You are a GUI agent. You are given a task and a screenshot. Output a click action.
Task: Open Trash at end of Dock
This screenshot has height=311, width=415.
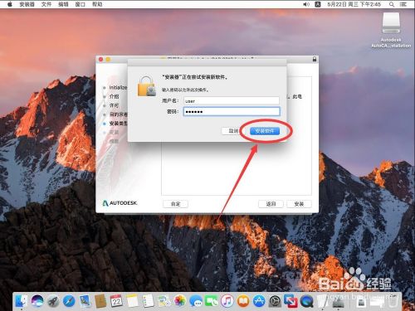pos(393,301)
